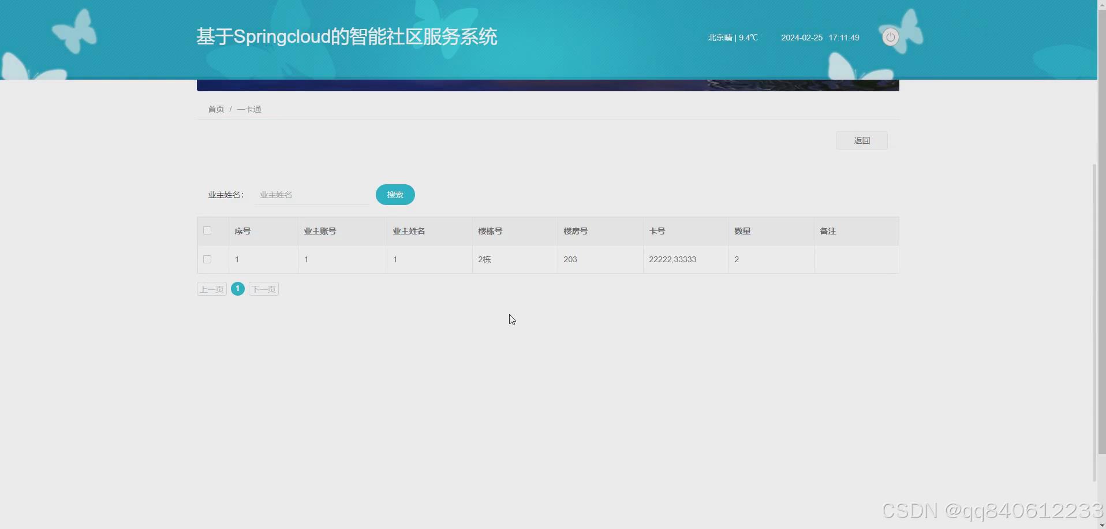Click the 返回 button
This screenshot has width=1106, height=529.
coord(862,140)
